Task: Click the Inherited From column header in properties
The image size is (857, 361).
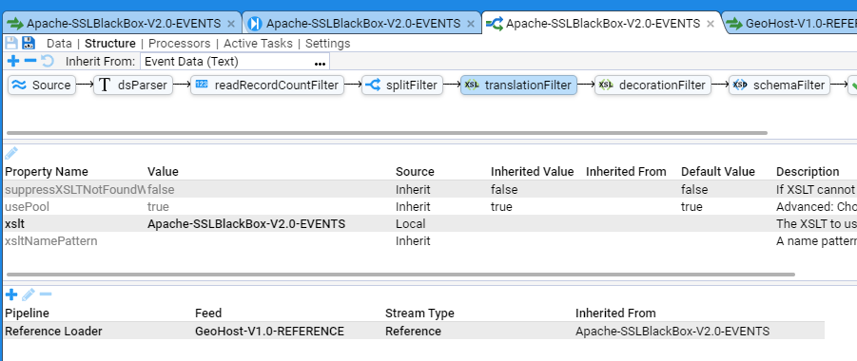Action: pyautogui.click(x=626, y=172)
